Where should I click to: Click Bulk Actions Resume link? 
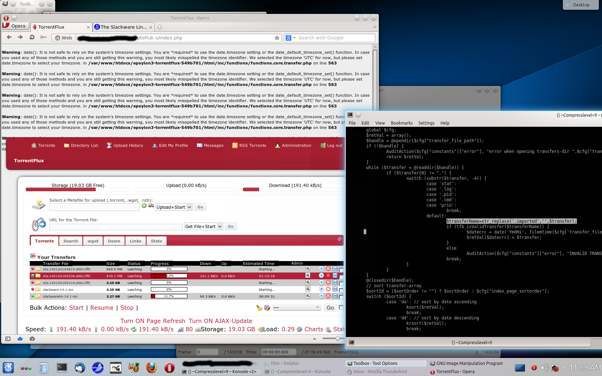point(102,308)
